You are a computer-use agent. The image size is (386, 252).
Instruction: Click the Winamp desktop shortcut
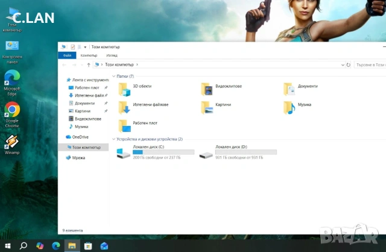[12, 145]
